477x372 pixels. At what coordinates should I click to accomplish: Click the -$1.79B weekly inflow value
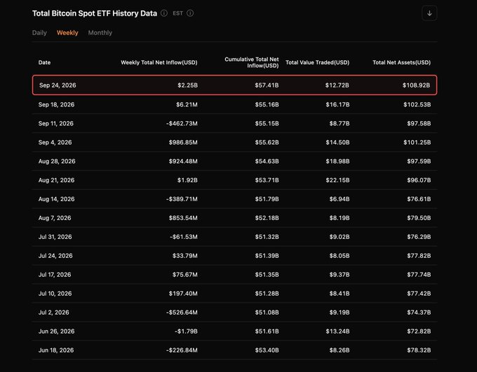click(x=186, y=331)
